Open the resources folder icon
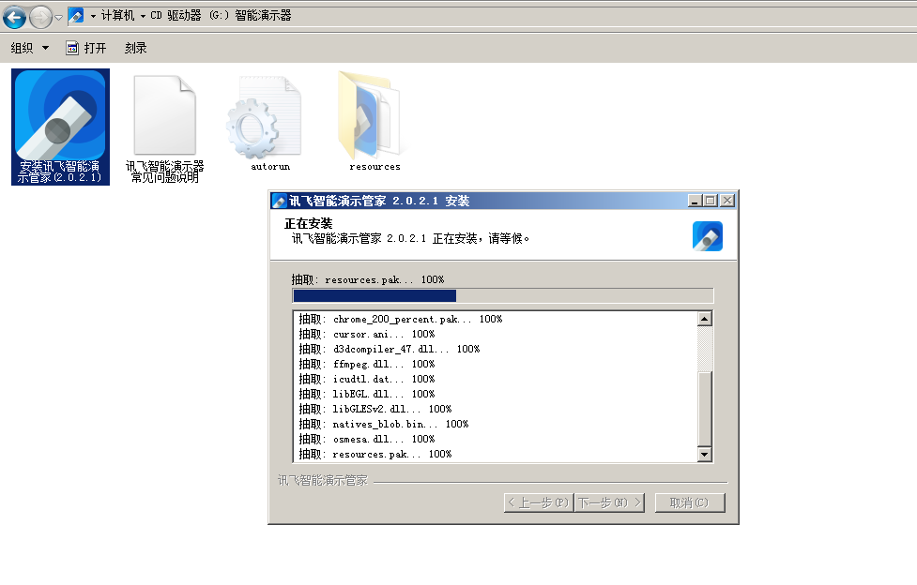The height and width of the screenshot is (585, 917). (374, 122)
